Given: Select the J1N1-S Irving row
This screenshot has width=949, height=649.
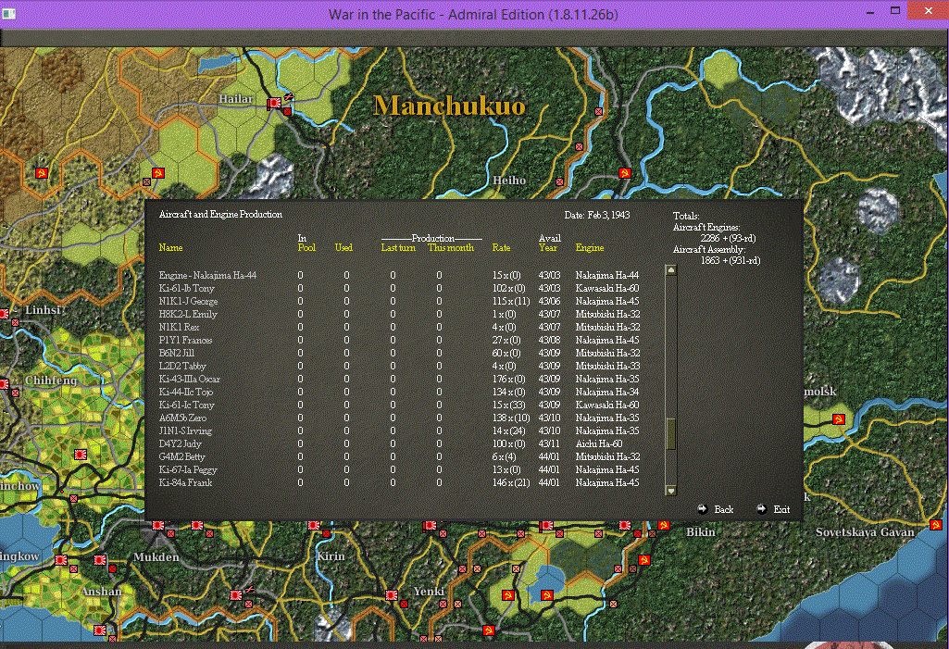Looking at the screenshot, I should (399, 431).
